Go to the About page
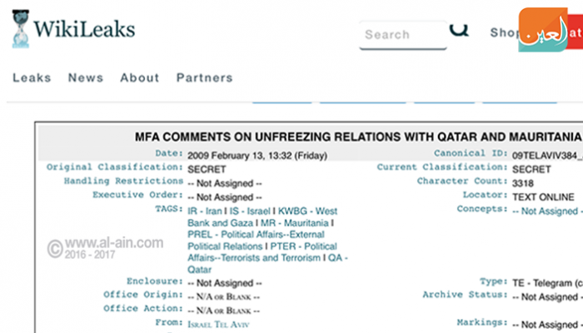The image size is (583, 333). coord(139,77)
